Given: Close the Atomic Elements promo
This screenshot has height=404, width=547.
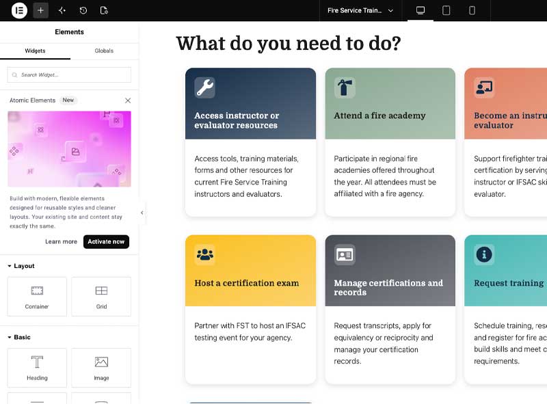Looking at the screenshot, I should tap(128, 100).
